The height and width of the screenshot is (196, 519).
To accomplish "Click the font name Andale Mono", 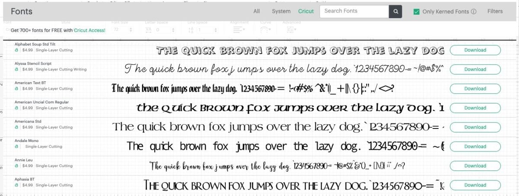I will click(x=26, y=141).
